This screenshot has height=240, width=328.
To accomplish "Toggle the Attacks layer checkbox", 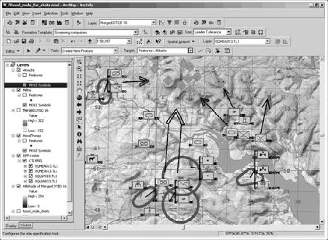I will point(19,70).
